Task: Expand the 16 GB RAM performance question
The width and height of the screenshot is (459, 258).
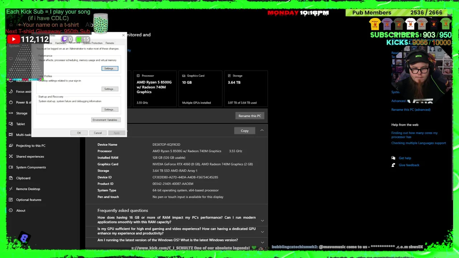Action: [262, 220]
